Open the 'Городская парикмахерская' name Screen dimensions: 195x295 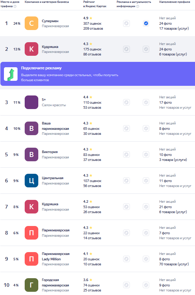pos(55,282)
